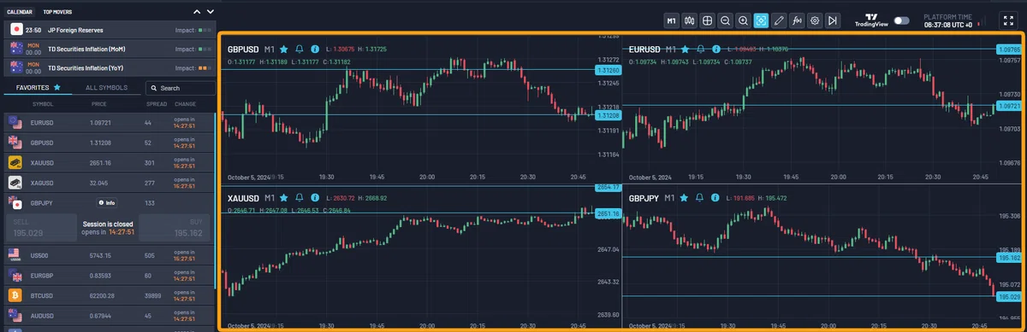Set alert on GBPJPY chart bell
Image resolution: width=1027 pixels, height=332 pixels.
[700, 197]
